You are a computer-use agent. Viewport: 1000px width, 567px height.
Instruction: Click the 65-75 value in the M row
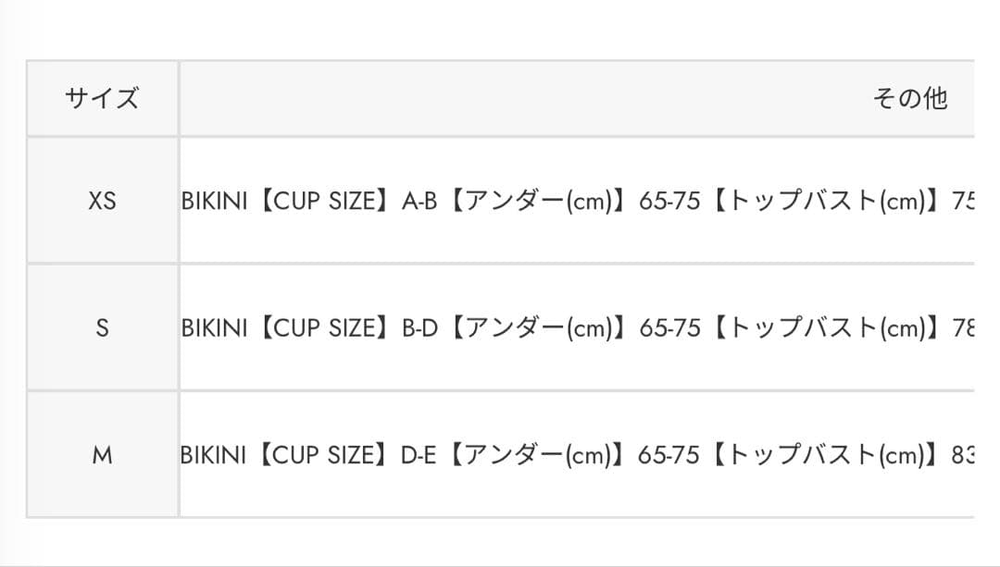tap(669, 454)
